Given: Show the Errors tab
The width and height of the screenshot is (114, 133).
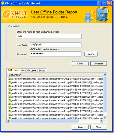Looking at the screenshot, I should pos(42,70).
